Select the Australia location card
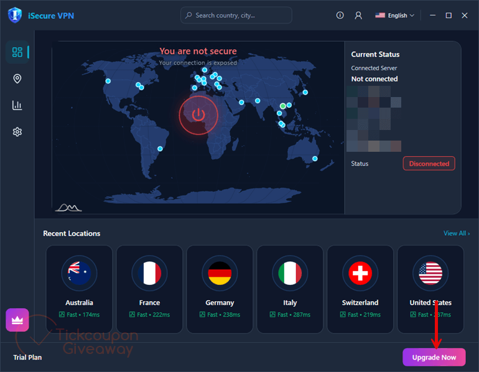The image size is (479, 372). coord(79,289)
